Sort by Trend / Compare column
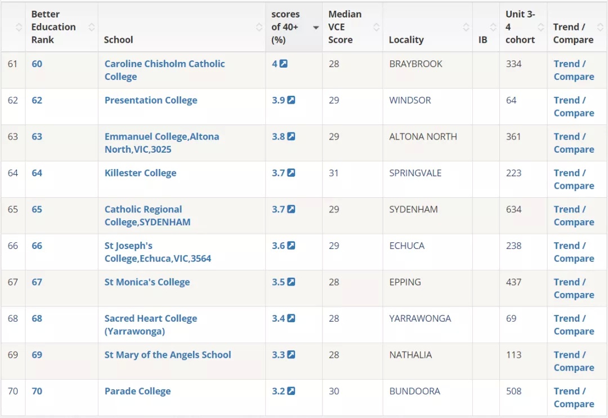 point(600,27)
